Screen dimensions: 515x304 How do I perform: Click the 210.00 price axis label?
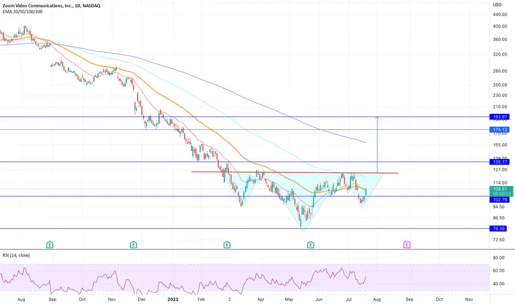[x=500, y=107]
